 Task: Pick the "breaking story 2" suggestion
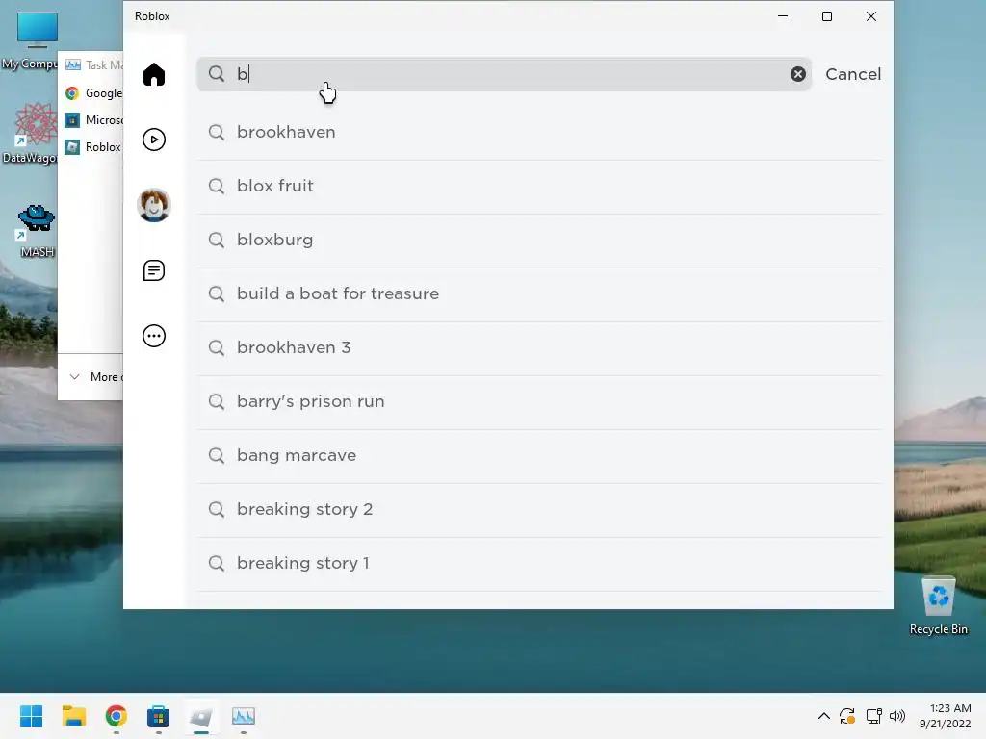click(539, 510)
